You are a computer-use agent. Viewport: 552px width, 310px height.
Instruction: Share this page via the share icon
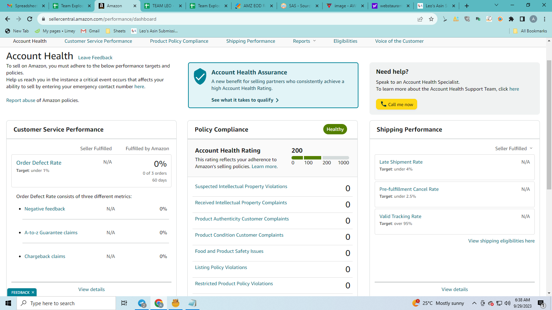pyautogui.click(x=420, y=19)
